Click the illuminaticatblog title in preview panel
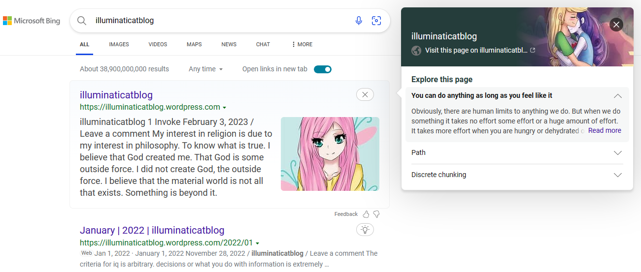641x272 pixels. point(444,36)
